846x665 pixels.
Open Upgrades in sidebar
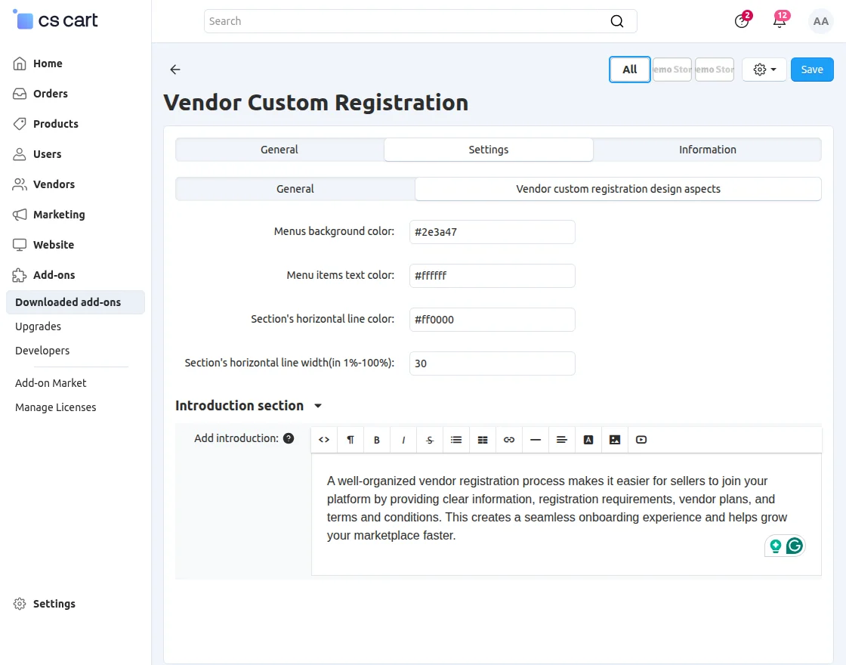click(x=38, y=326)
